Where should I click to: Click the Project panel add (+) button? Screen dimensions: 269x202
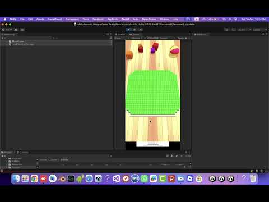click(x=2, y=156)
